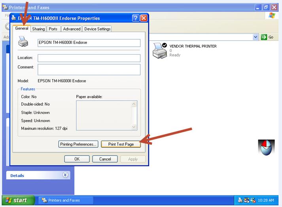This screenshot has width=282, height=207.
Task: Click into the Comment field
Action: [89, 70]
